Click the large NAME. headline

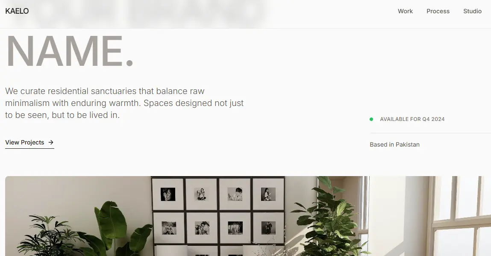70,51
